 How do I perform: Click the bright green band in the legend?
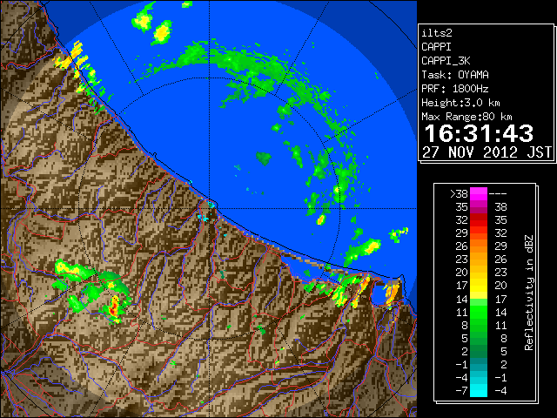click(x=478, y=312)
